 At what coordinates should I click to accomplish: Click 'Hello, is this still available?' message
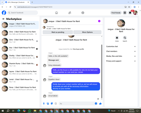58,56
